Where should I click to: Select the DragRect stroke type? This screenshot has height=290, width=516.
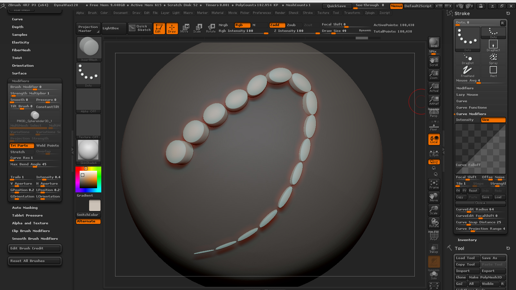point(493,46)
